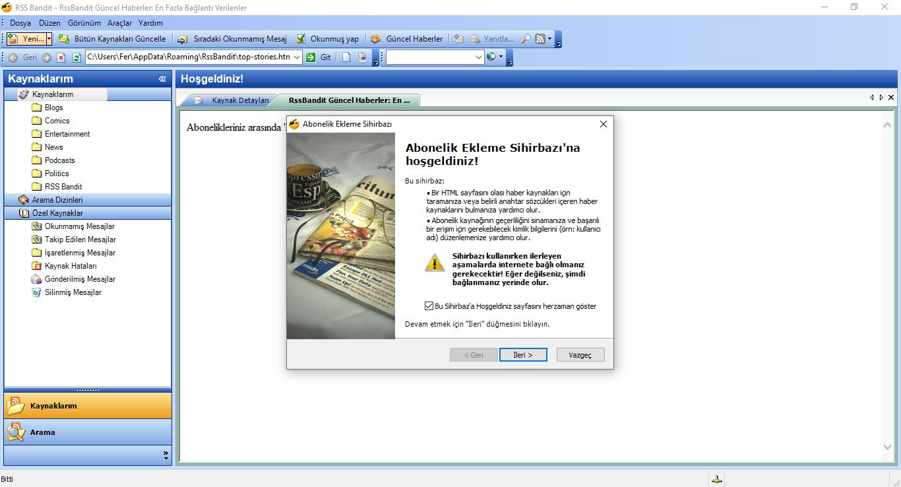Toggle Hoşgeldiniz sayfasını herzaman göster checkbox
This screenshot has width=901, height=487.
point(429,306)
